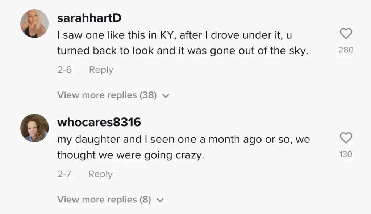Tap the heart on whocares8316's comment
This screenshot has width=371, height=214.
(x=346, y=138)
